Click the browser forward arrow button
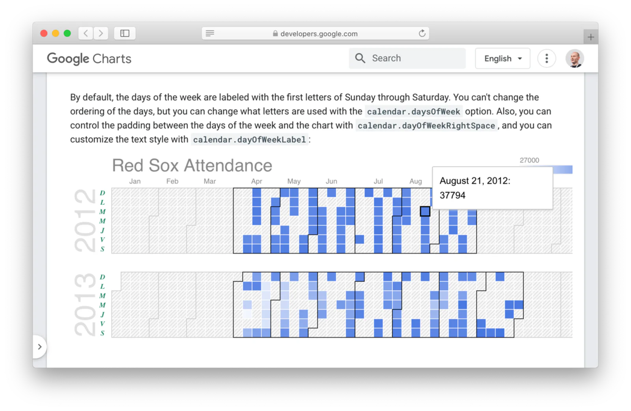 101,33
